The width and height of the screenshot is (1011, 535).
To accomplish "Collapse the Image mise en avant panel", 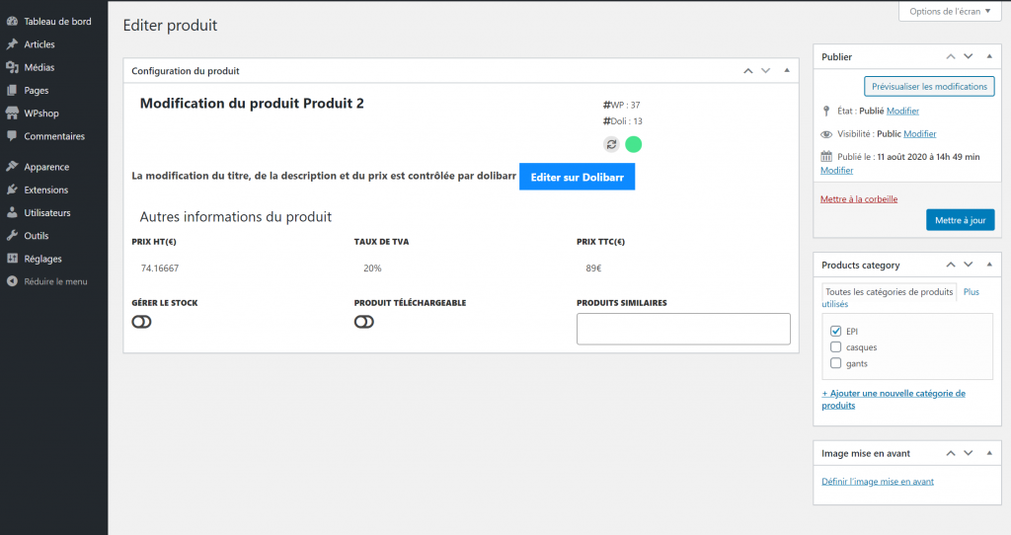I will (989, 453).
